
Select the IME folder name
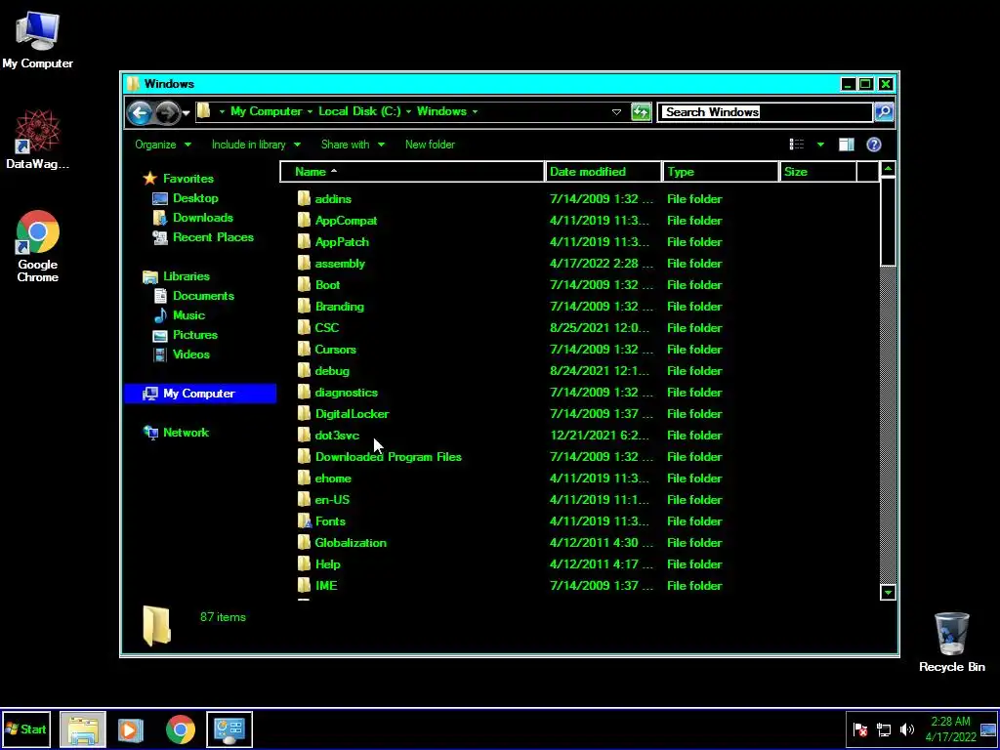point(326,586)
